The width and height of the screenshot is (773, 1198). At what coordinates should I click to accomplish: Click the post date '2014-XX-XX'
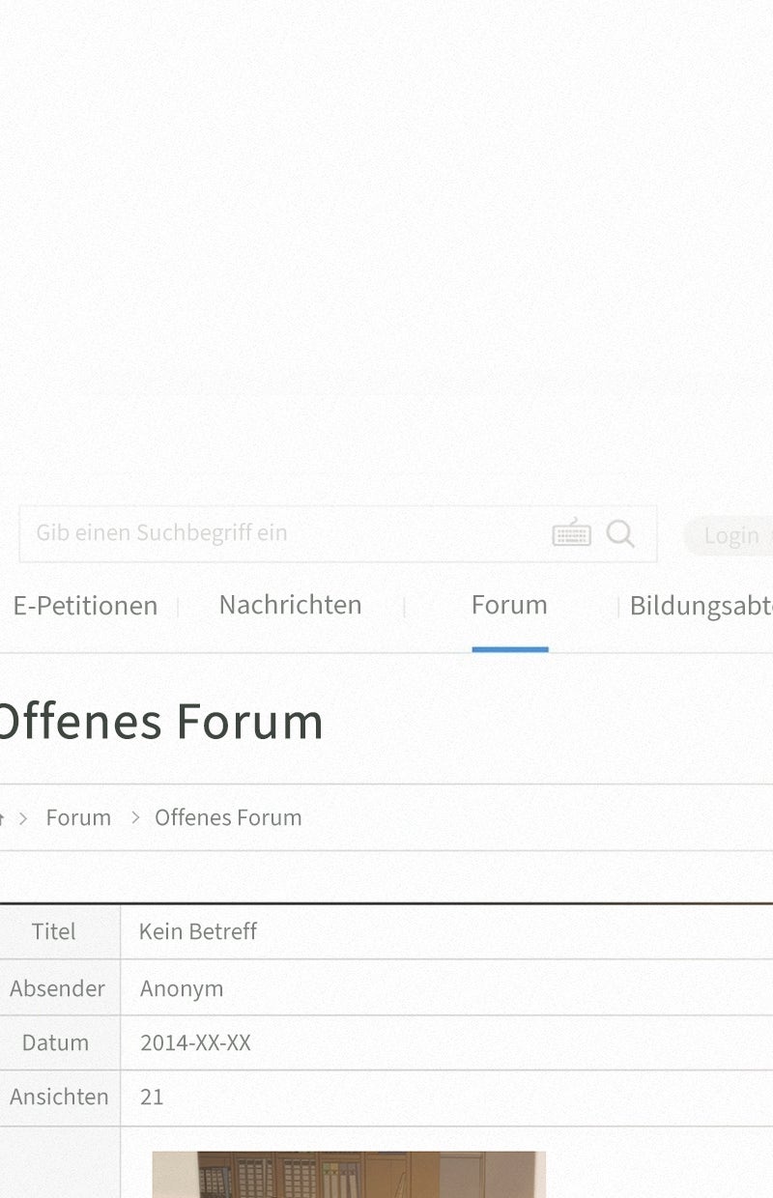[x=195, y=1042]
